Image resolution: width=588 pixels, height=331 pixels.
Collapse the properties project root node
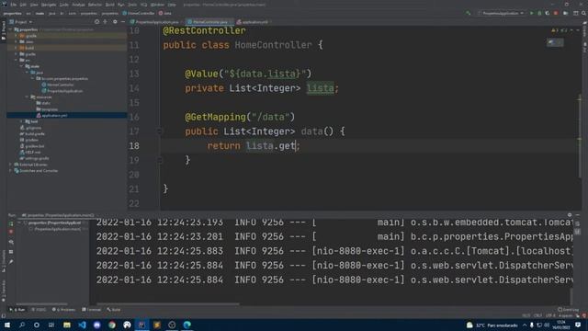tap(10, 29)
